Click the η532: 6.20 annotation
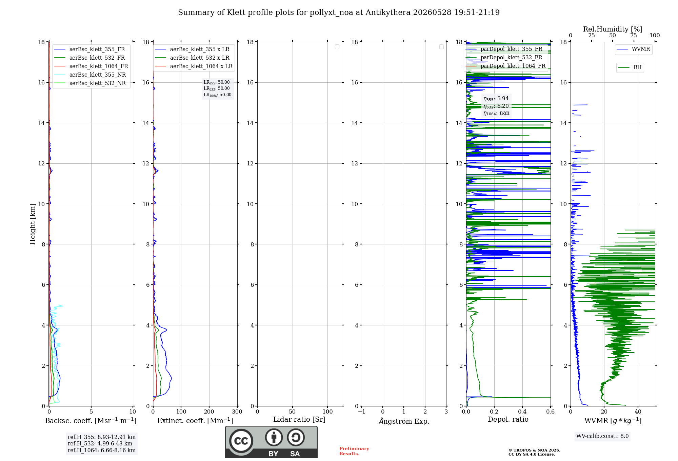 pyautogui.click(x=496, y=106)
